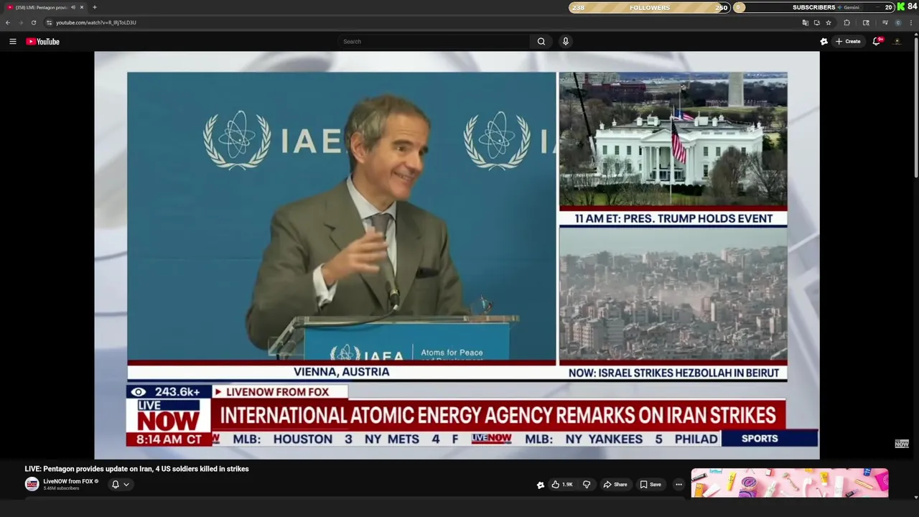This screenshot has width=919, height=517.
Task: Click the page vertical scrollbar
Action: pos(915,108)
